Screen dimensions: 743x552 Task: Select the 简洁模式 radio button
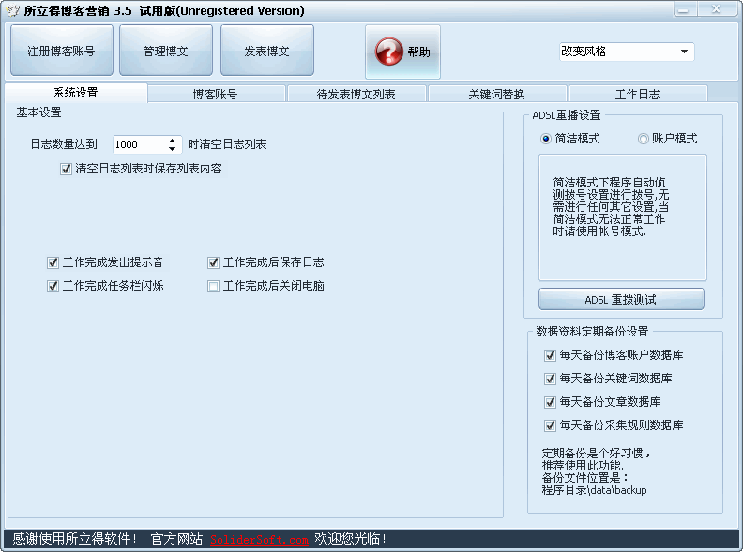pyautogui.click(x=546, y=139)
